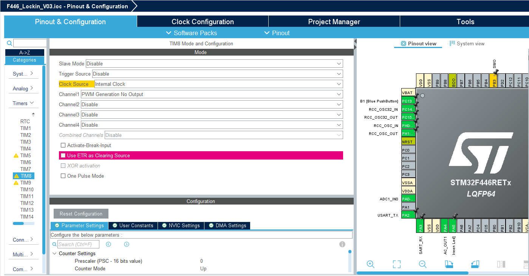This screenshot has width=529, height=276.
Task: Switch to Project Manager tab
Action: coord(334,22)
